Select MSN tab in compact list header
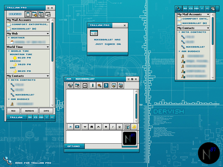 click(196, 9)
